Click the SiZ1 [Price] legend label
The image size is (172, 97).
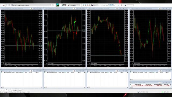51,63
